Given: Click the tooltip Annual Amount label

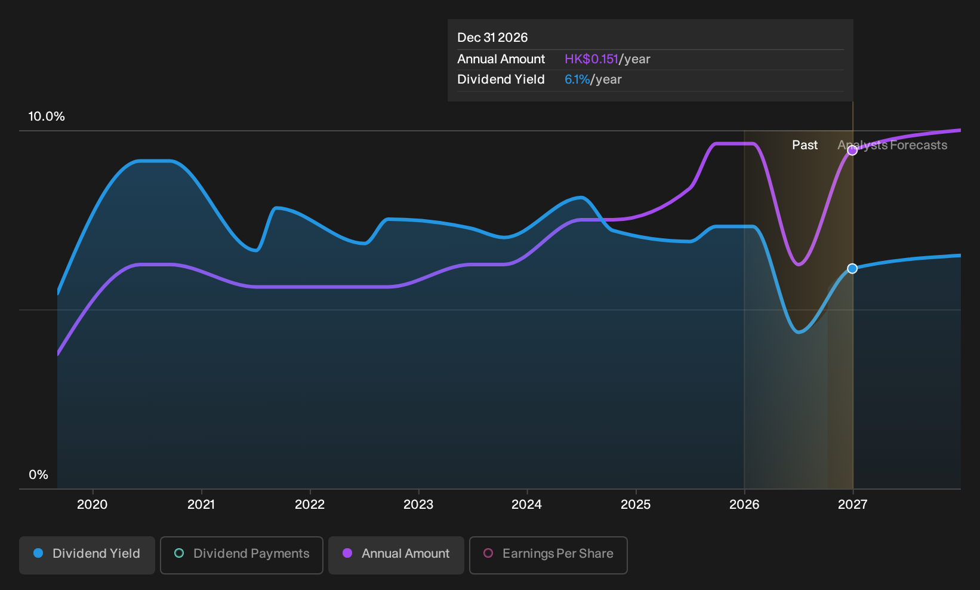Looking at the screenshot, I should 501,59.
